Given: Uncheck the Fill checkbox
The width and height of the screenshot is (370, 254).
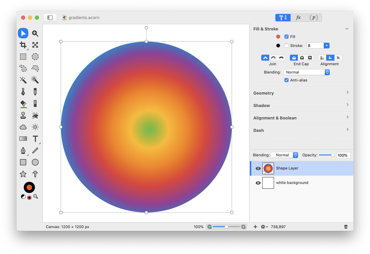Looking at the screenshot, I should point(286,37).
